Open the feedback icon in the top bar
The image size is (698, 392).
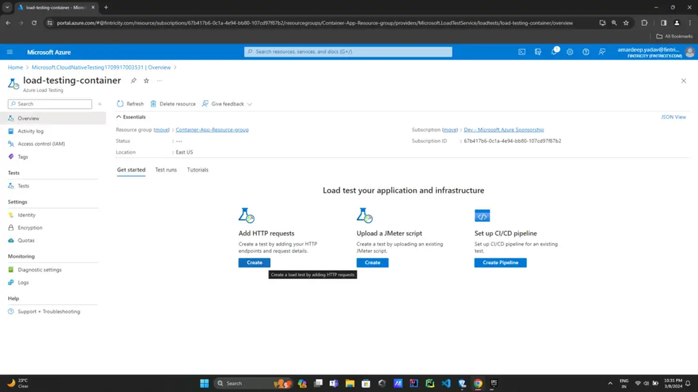click(603, 52)
